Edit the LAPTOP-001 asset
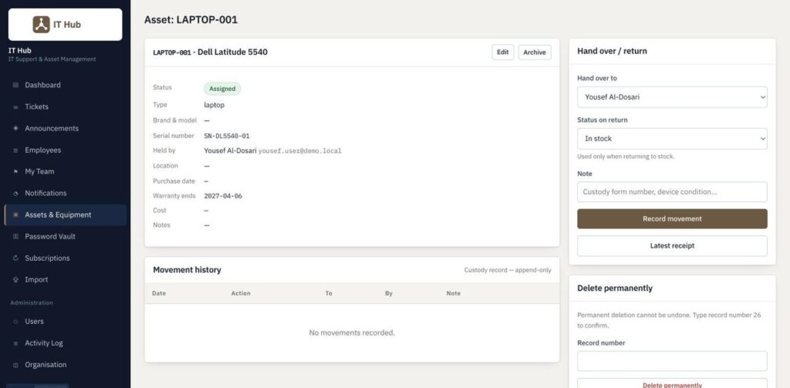 (x=503, y=52)
